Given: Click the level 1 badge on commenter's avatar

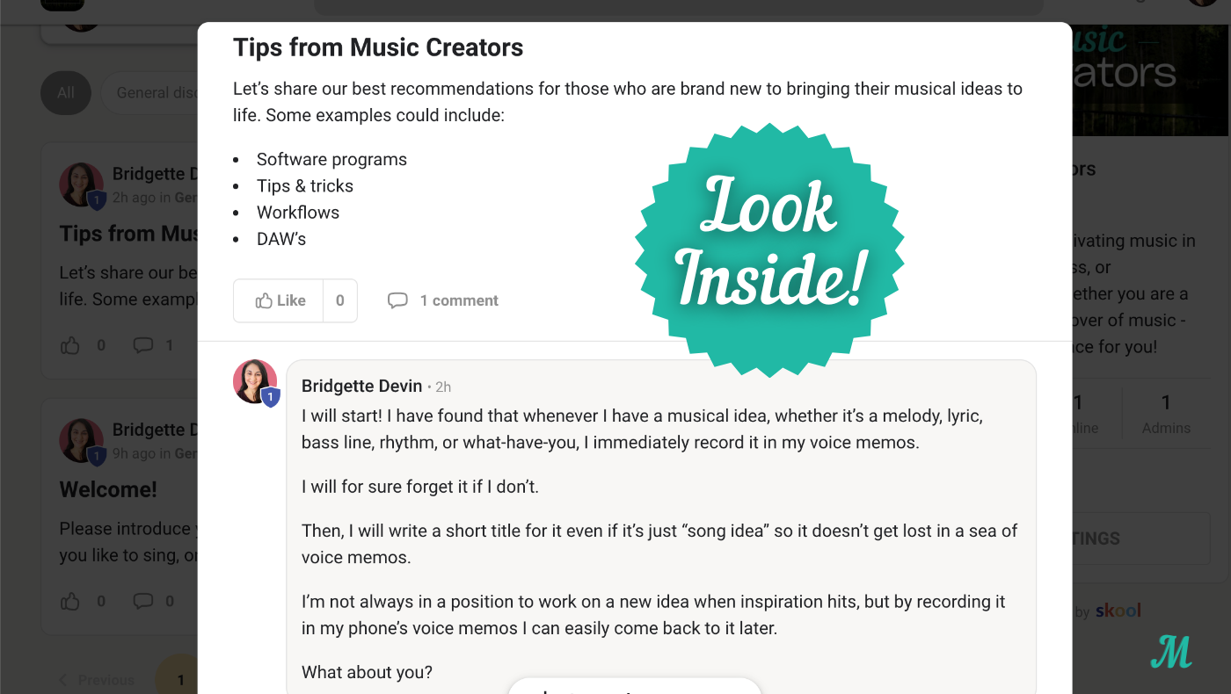Looking at the screenshot, I should (x=271, y=398).
